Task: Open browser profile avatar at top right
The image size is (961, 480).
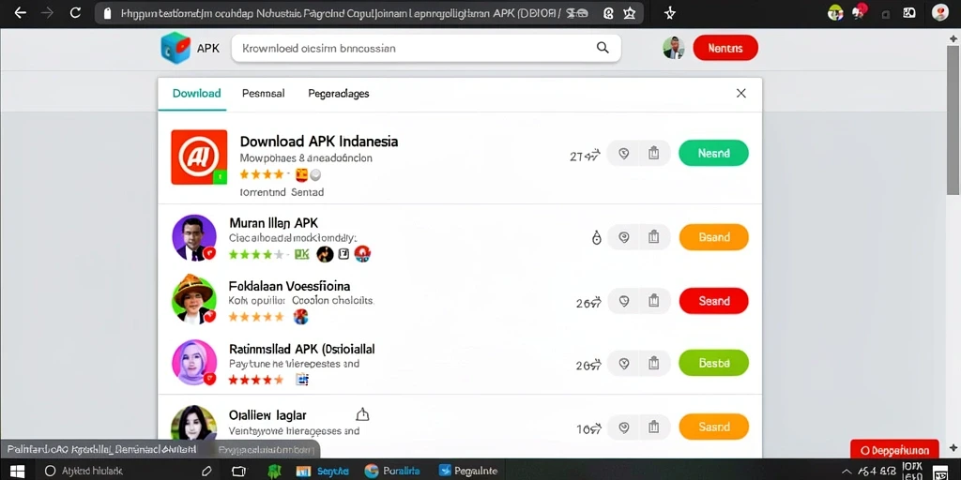Action: pos(940,12)
